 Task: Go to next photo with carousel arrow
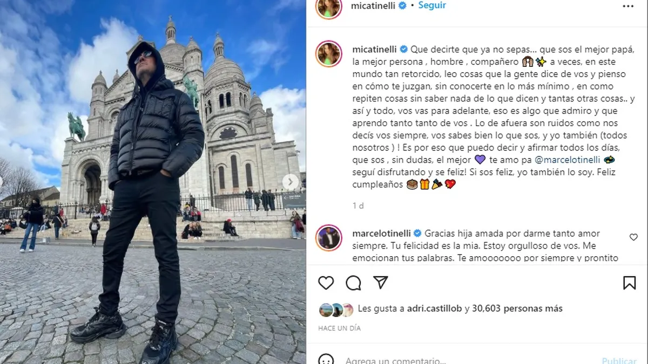click(291, 182)
